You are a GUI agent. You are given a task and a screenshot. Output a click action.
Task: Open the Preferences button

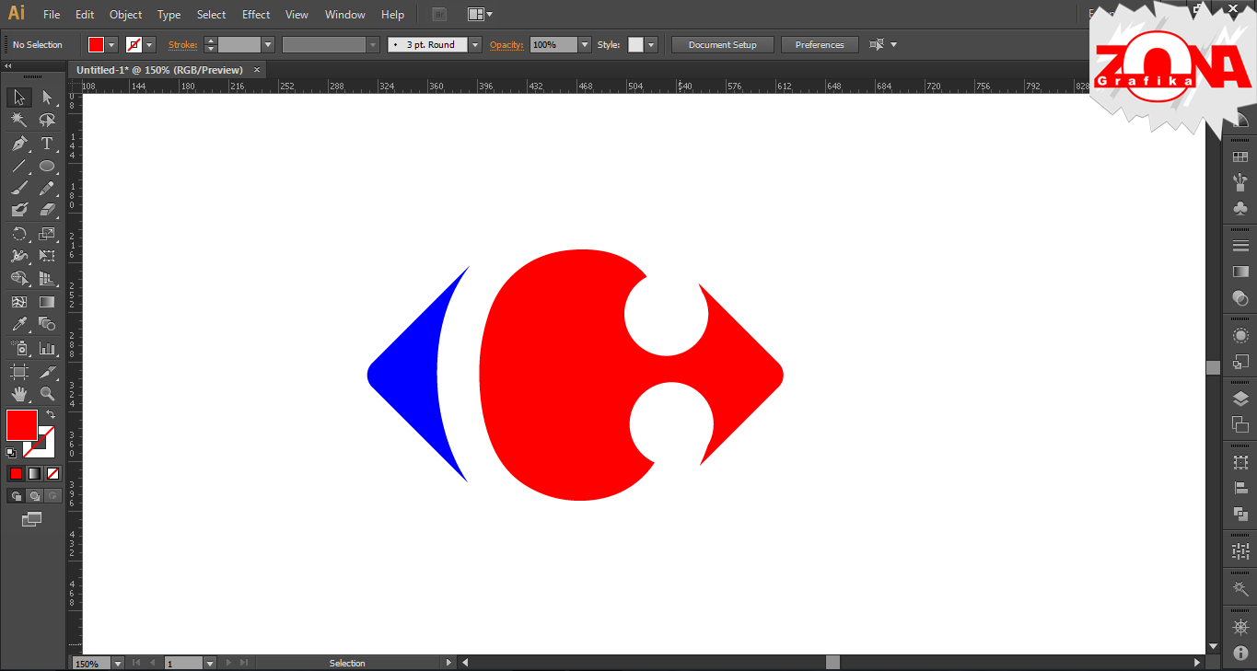click(820, 44)
